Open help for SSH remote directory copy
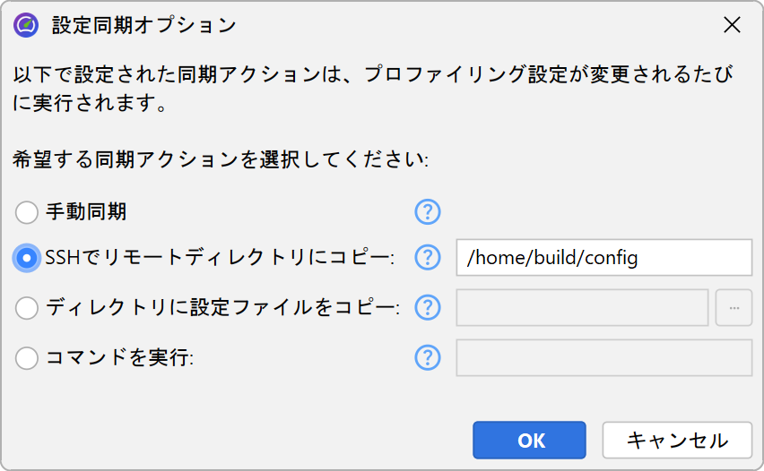Image resolution: width=764 pixels, height=471 pixels. point(428,258)
